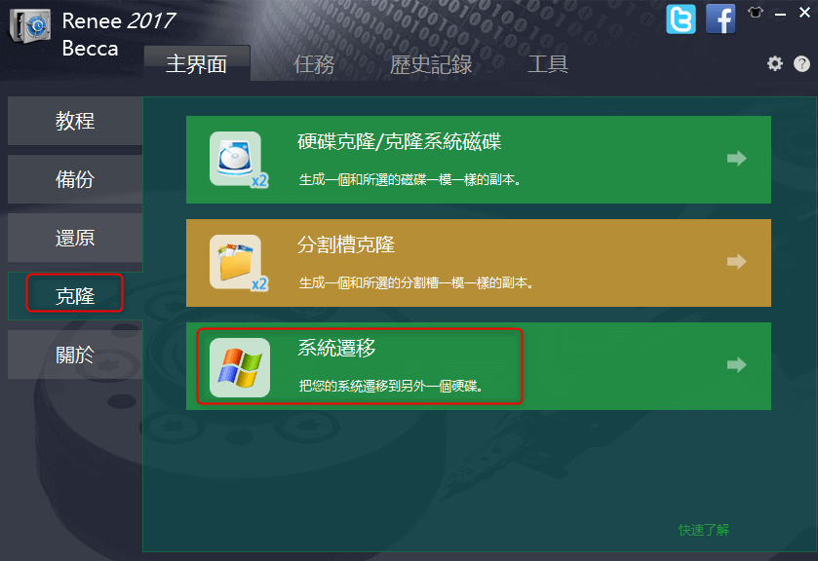Choose 分割槽克隆 option

[x=479, y=263]
